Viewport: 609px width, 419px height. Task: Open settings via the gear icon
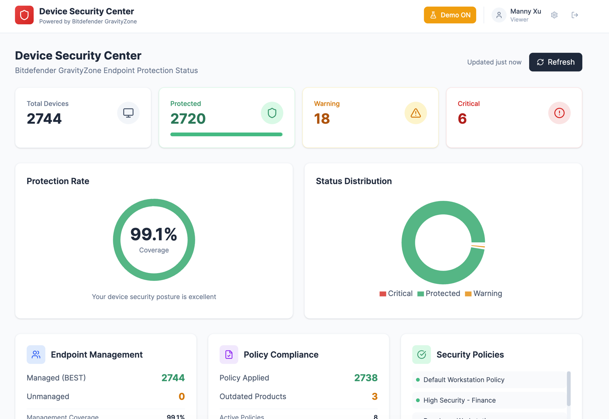(x=554, y=15)
